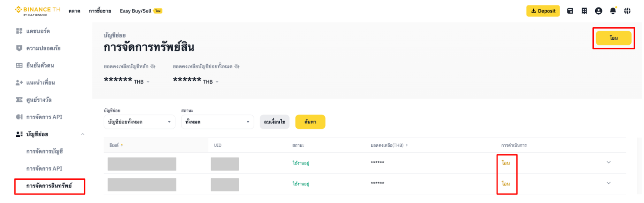Open ความปลอดภัย security in sidebar
This screenshot has width=644, height=203.
(43, 48)
